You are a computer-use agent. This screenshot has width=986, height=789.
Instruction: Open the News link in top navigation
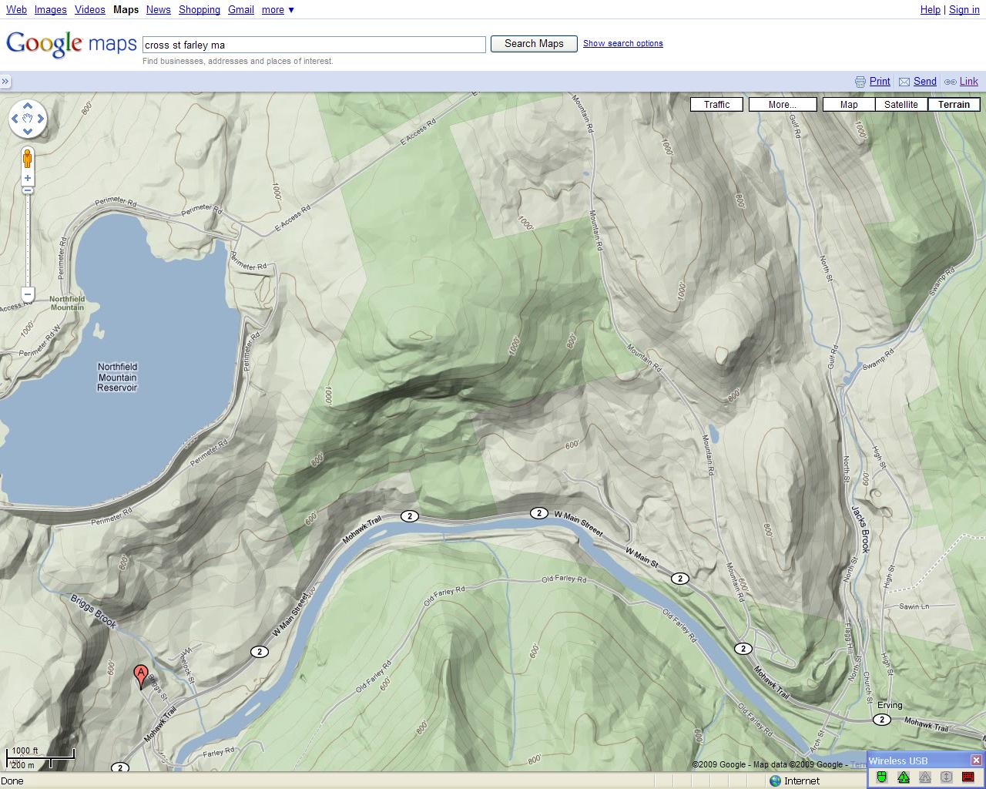(158, 9)
